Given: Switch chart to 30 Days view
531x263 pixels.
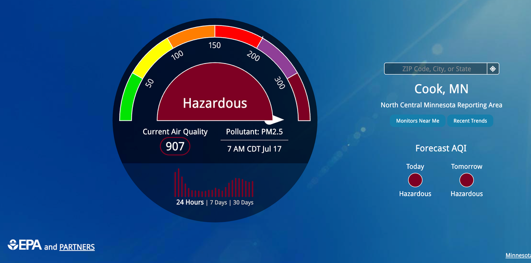Looking at the screenshot, I should click(243, 203).
